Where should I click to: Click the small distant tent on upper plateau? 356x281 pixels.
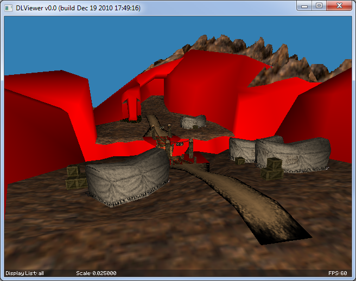tap(193, 122)
